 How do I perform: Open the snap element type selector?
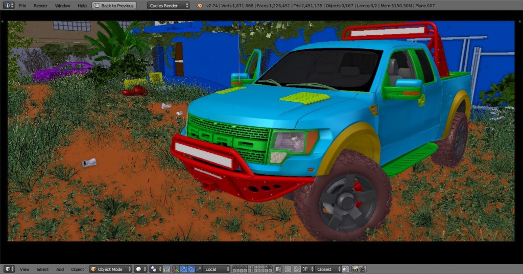tap(308, 269)
